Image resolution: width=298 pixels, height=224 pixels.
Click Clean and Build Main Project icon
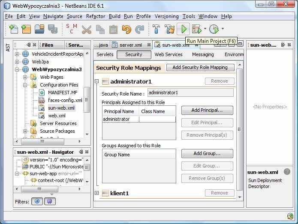pos(169,29)
